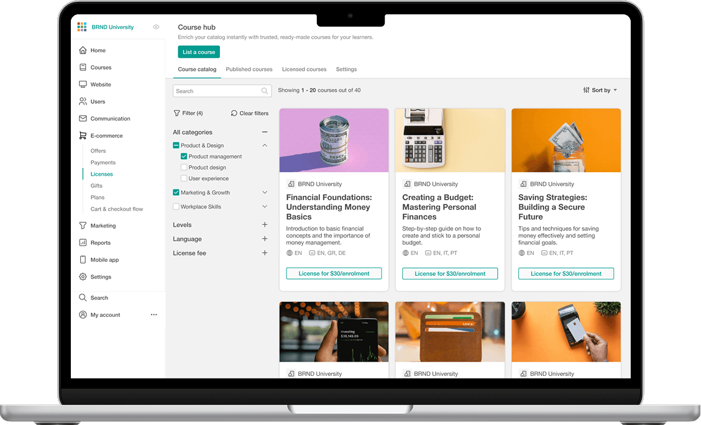Open the Reports section
This screenshot has height=425, width=701.
point(83,242)
